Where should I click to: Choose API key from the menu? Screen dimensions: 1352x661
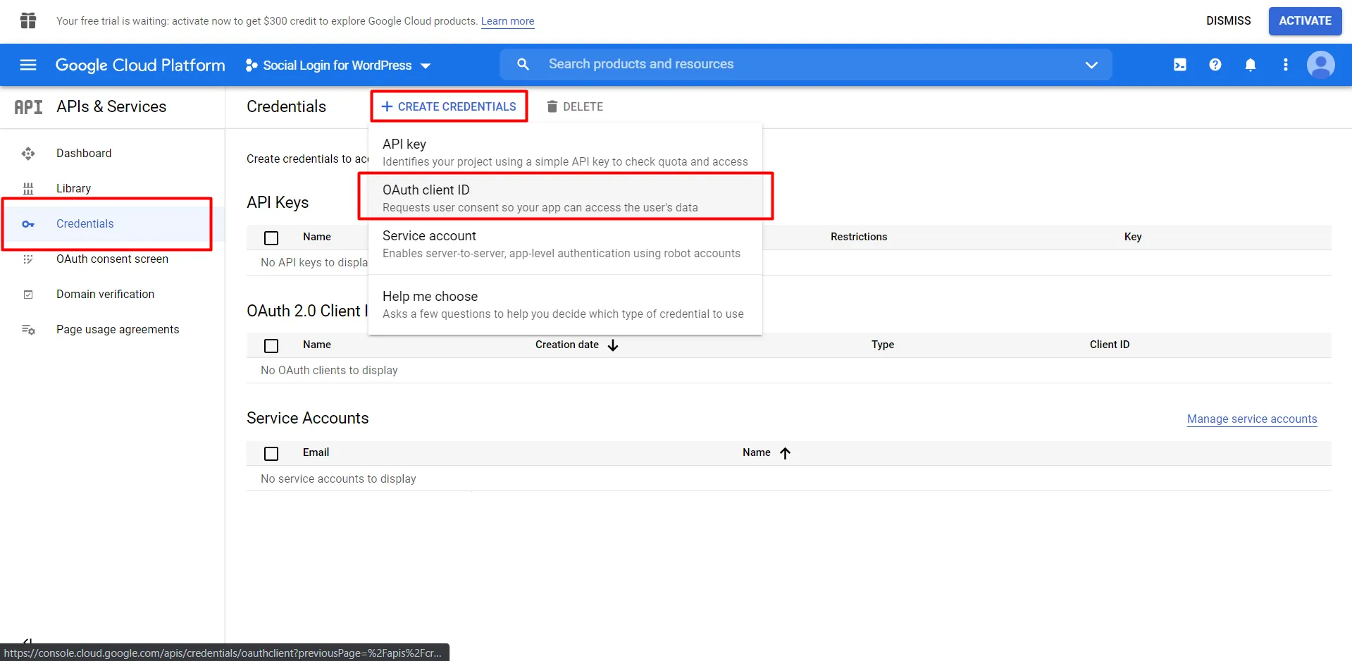(565, 152)
